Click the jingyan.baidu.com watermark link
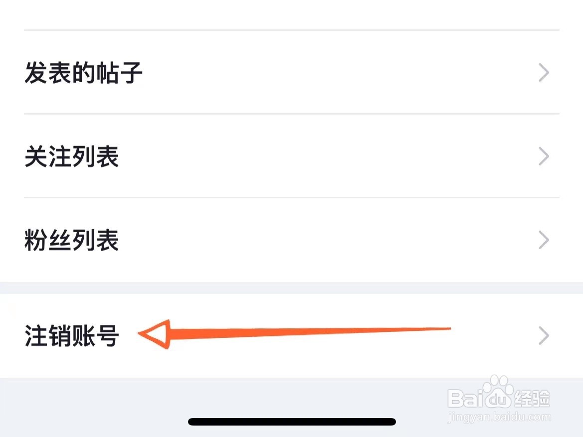Screen dimensions: 583x437 [499, 417]
